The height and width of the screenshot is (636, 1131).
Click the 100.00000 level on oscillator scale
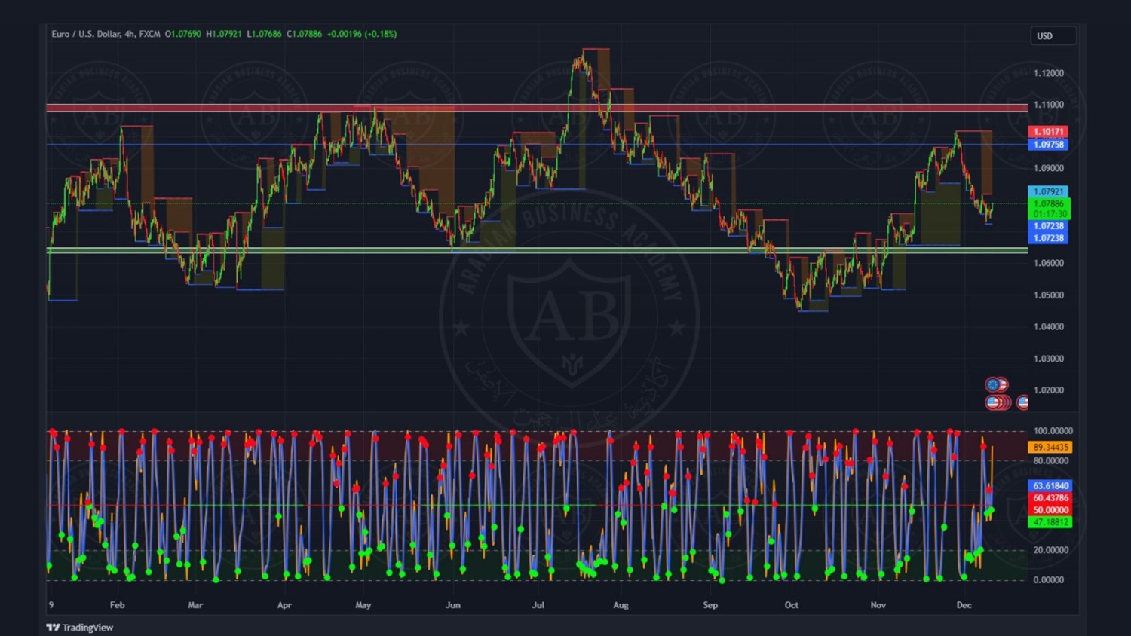[x=1052, y=431]
